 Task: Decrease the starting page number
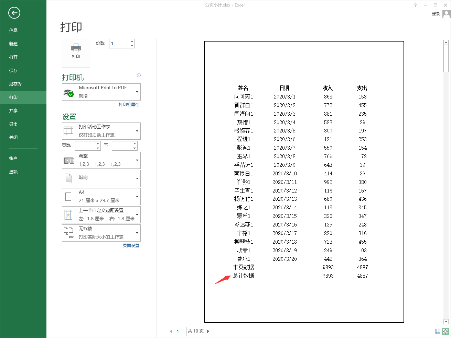pyautogui.click(x=98, y=148)
